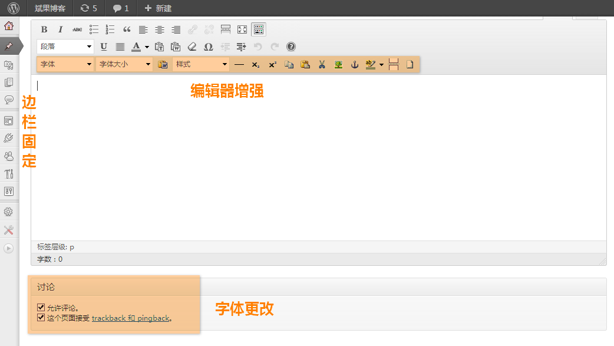Open Users in the sidebar
This screenshot has width=614, height=346.
(x=9, y=156)
